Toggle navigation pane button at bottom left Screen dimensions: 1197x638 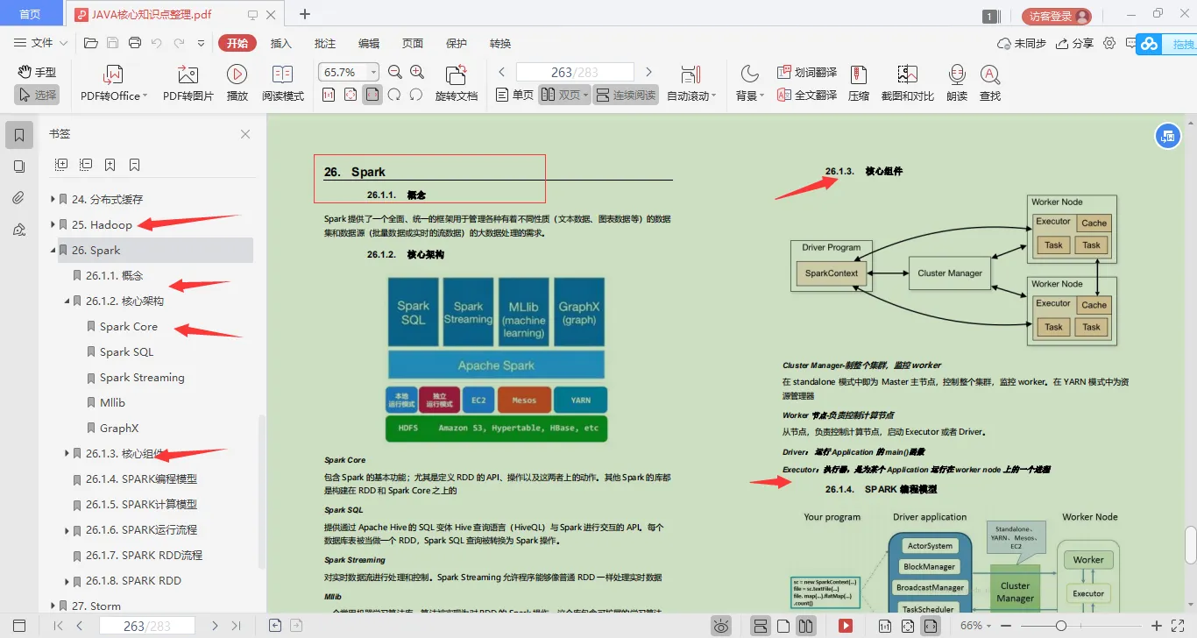click(x=19, y=626)
